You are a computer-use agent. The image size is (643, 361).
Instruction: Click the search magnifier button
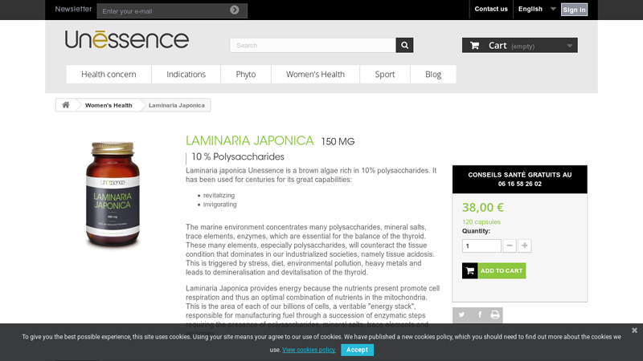tap(404, 46)
